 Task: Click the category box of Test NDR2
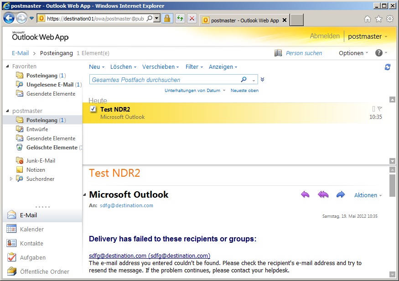(373, 109)
